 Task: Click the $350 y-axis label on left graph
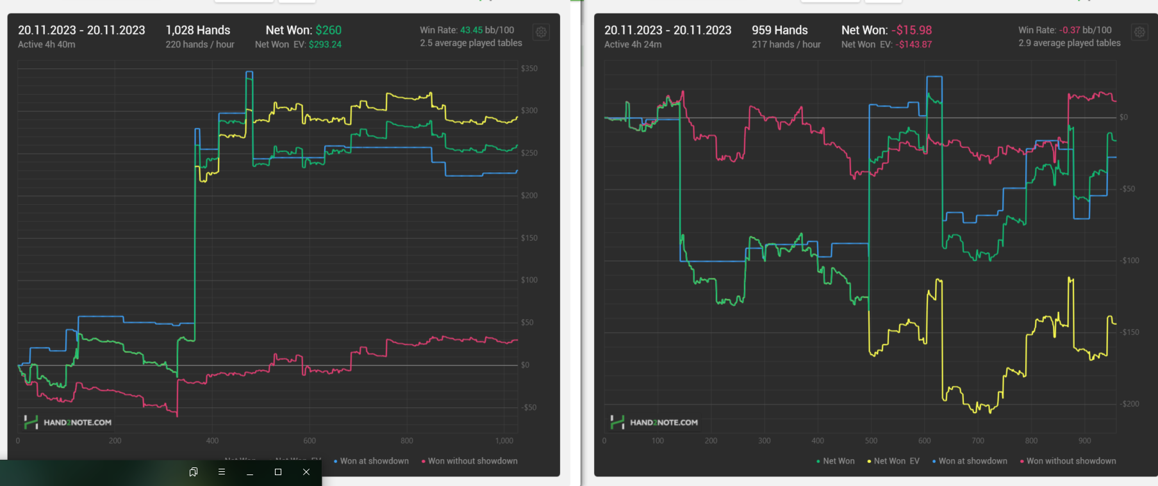(529, 69)
